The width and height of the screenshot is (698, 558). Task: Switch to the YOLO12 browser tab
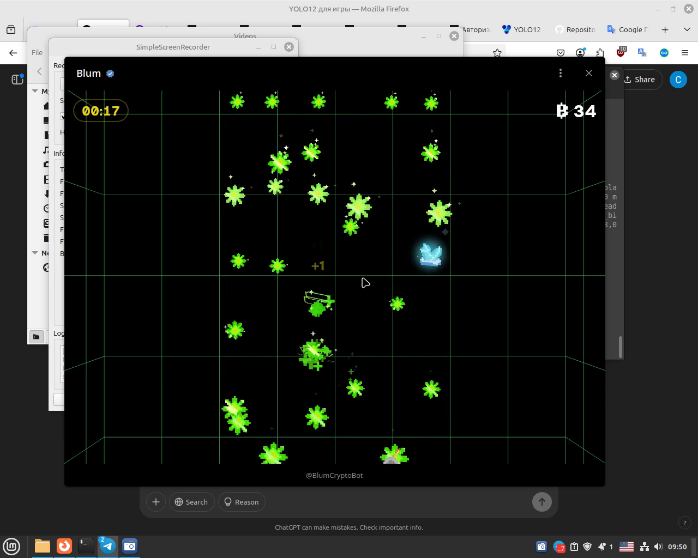click(x=522, y=29)
